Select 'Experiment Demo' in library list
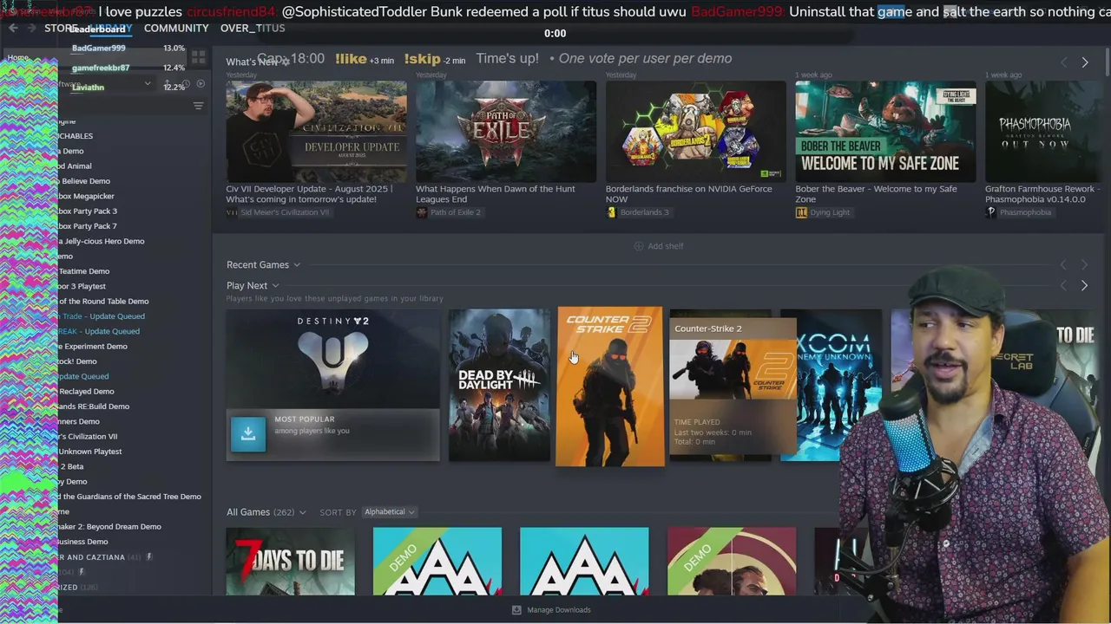This screenshot has height=624, width=1111. 94,347
